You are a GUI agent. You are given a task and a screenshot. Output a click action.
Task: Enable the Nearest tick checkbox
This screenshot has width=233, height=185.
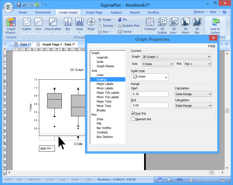(x=133, y=119)
